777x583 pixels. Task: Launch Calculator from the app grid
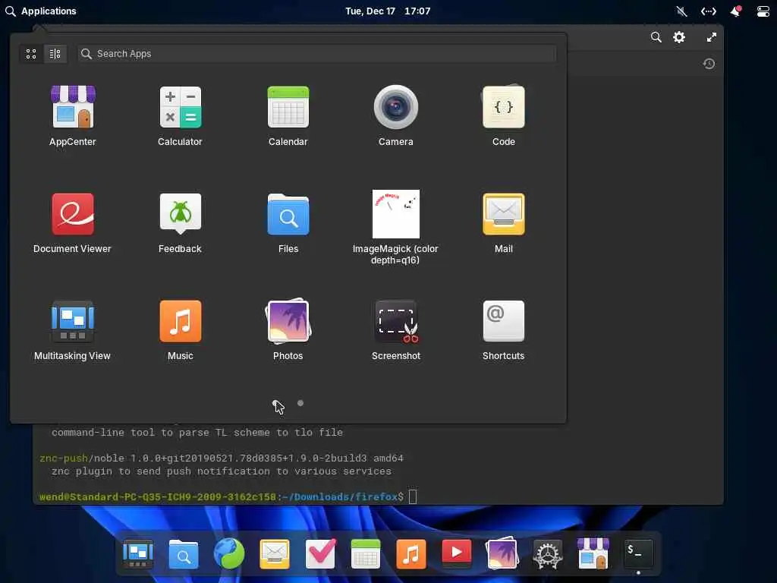coord(181,116)
